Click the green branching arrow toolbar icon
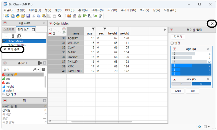This screenshot has width=217, height=130. click(95, 16)
